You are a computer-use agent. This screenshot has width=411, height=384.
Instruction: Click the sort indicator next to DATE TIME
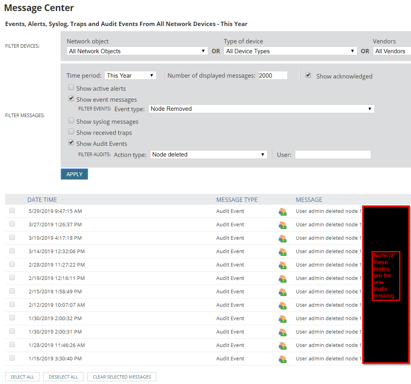tap(62, 200)
